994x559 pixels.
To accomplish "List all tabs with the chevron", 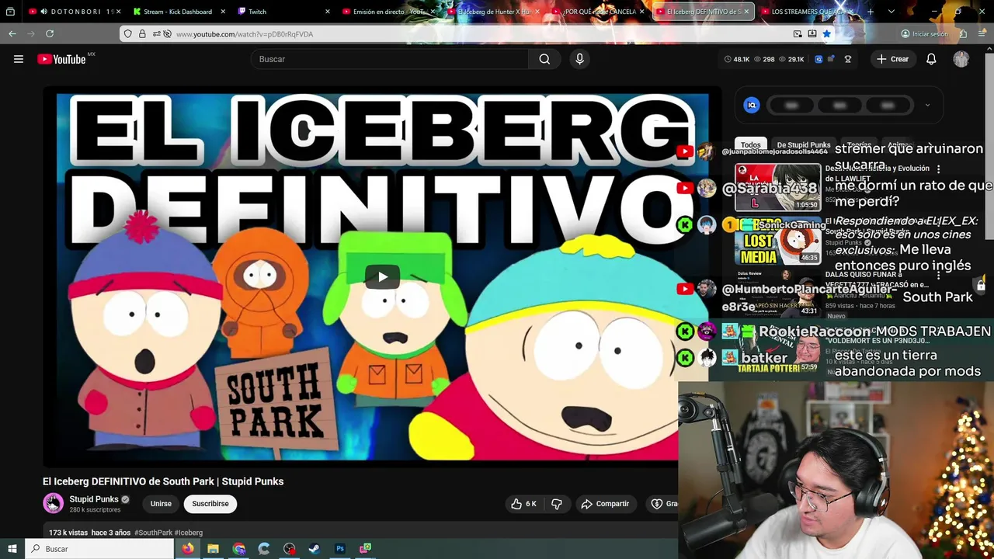I will pyautogui.click(x=891, y=12).
